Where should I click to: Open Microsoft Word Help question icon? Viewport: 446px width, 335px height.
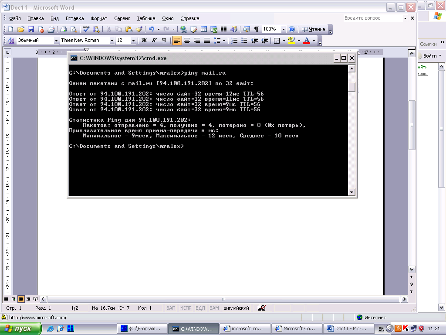292,29
